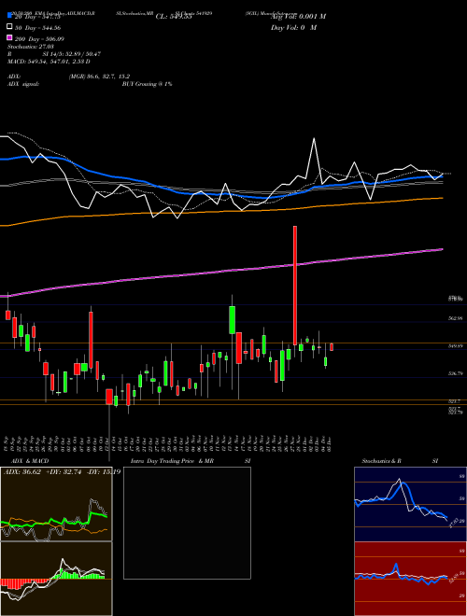Click the 'MACD: 549.34, 547.01, 2.33 D' line
This screenshot has height=616, width=467.
[x=49, y=62]
